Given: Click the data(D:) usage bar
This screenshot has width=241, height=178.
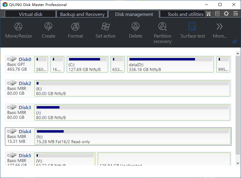Looking at the screenshot, I should coord(170,59).
